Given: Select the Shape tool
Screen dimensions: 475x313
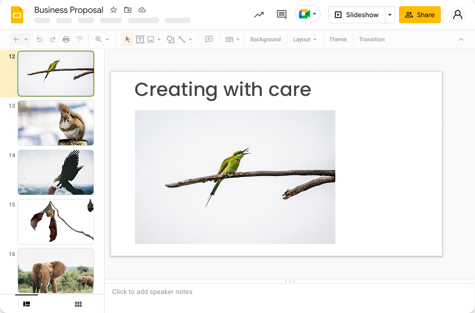Looking at the screenshot, I should (x=171, y=39).
